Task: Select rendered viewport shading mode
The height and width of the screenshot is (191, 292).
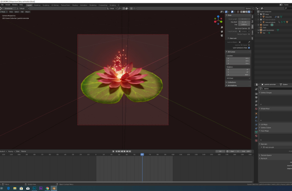Action: point(249,12)
